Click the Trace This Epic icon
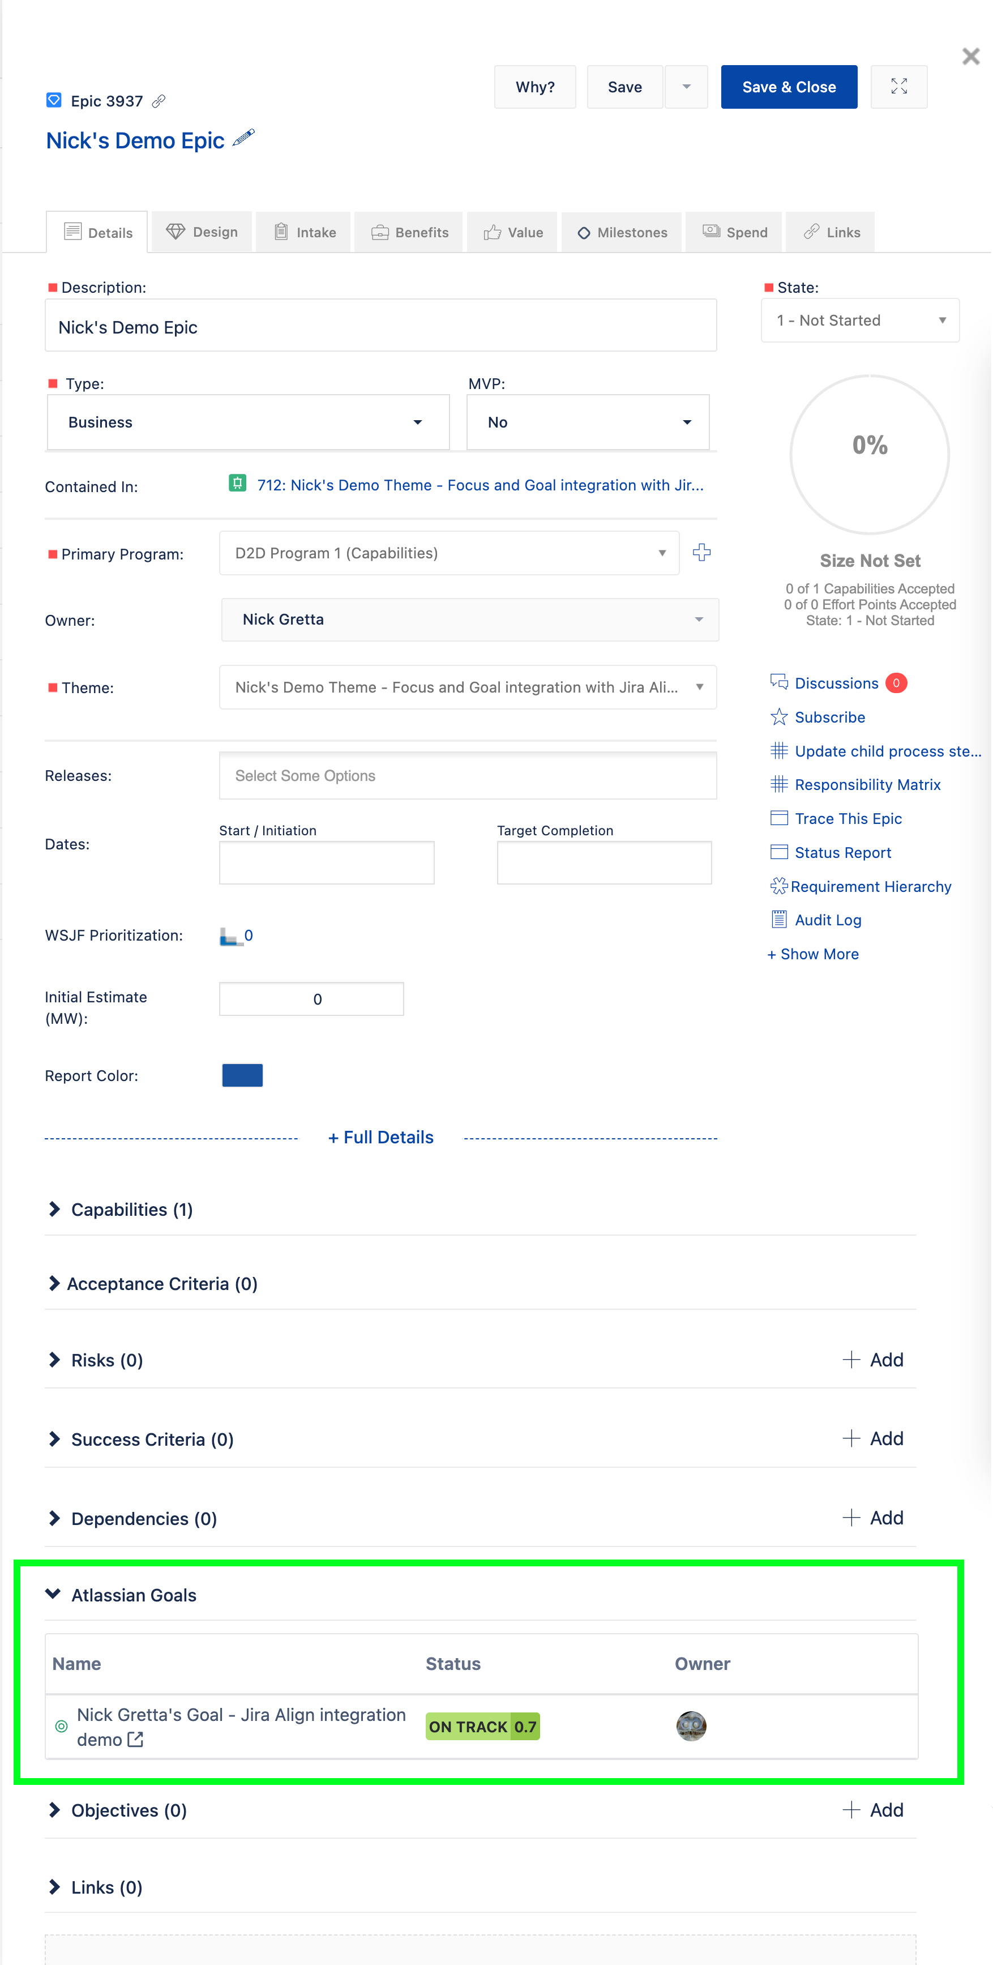The height and width of the screenshot is (1965, 993). (x=778, y=818)
